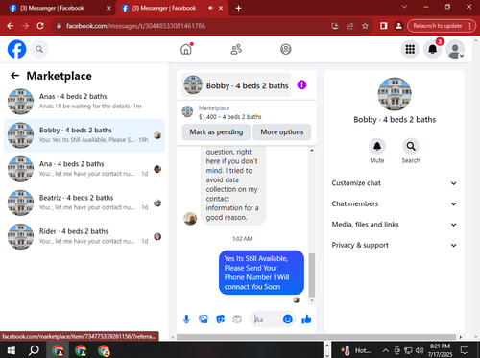Open the taskbar weather widget
The height and width of the screenshot is (358, 480).
(356, 350)
